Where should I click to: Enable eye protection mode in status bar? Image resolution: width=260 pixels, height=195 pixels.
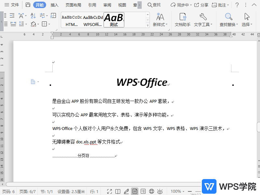tap(159, 191)
